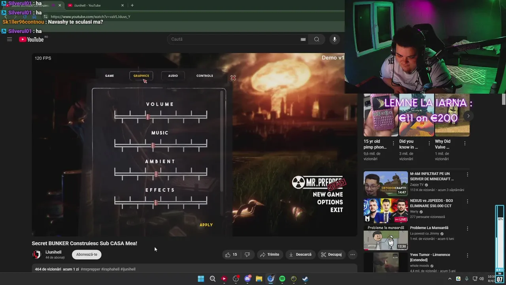Image resolution: width=506 pixels, height=285 pixels.
Task: Open options for Probleme La Mansardă video
Action: (x=467, y=228)
